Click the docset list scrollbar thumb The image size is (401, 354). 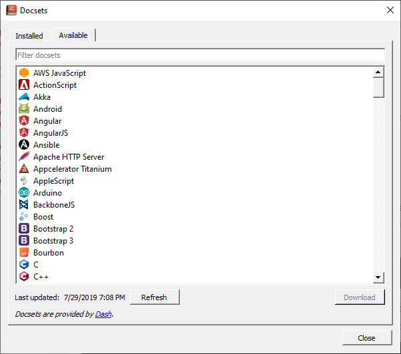tap(378, 88)
